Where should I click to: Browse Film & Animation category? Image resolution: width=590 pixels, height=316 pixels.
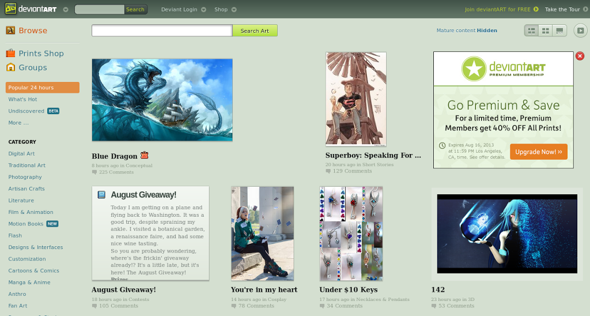click(31, 212)
